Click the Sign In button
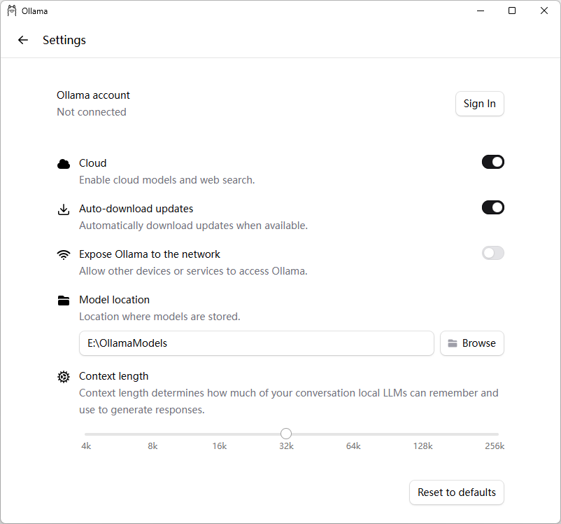Screen dimensions: 561x524 [480, 104]
